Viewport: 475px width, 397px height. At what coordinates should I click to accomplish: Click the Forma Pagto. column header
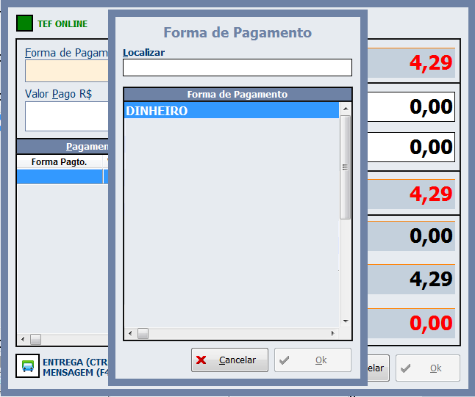click(60, 161)
